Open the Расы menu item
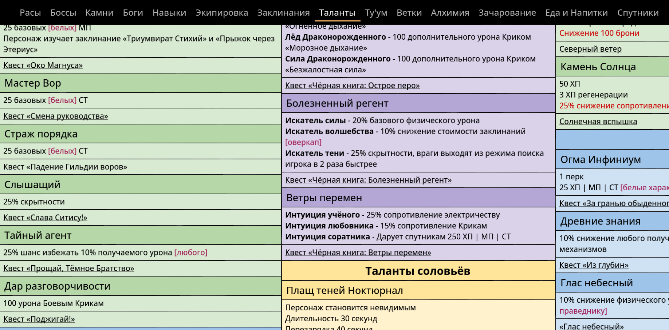The height and width of the screenshot is (330, 669). point(30,13)
